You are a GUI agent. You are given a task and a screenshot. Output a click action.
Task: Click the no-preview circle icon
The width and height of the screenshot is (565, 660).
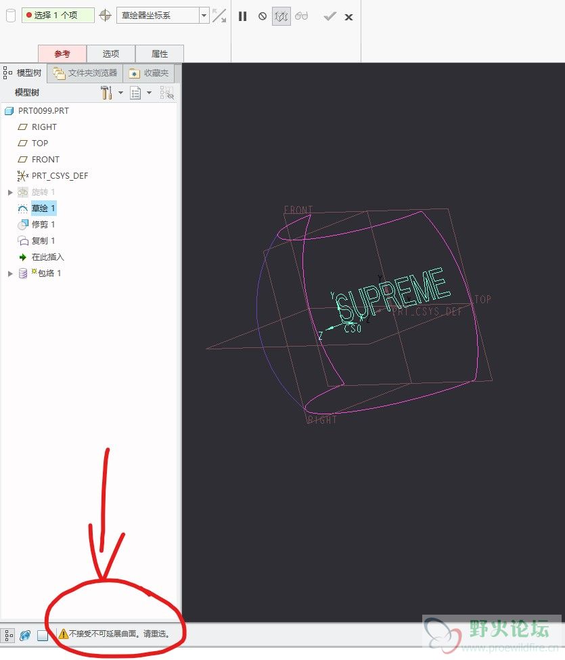(x=263, y=16)
